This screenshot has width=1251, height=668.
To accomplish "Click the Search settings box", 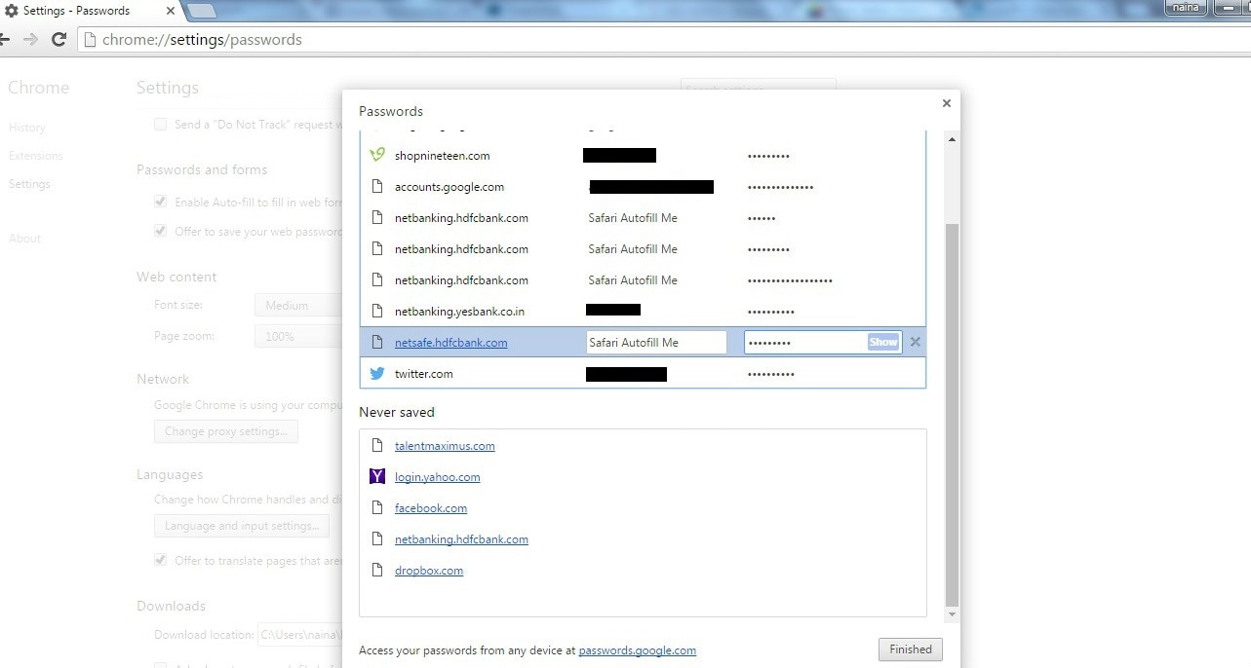I will point(759,90).
